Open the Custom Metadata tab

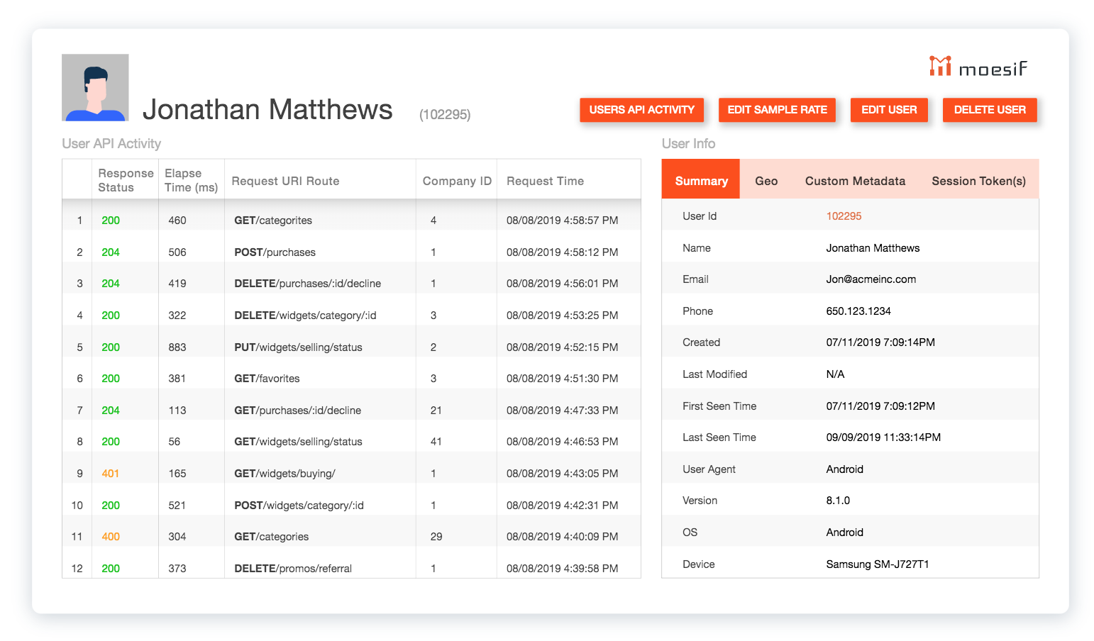pos(855,181)
